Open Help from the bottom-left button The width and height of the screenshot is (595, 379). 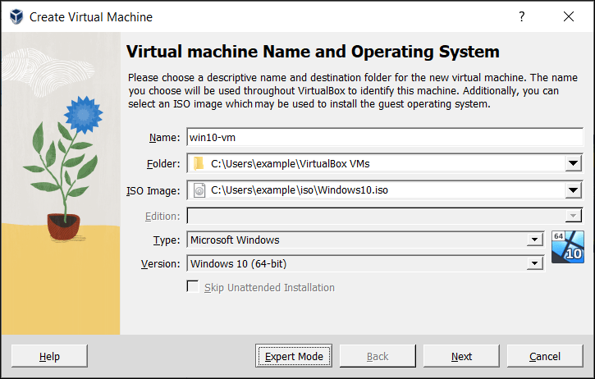point(49,356)
